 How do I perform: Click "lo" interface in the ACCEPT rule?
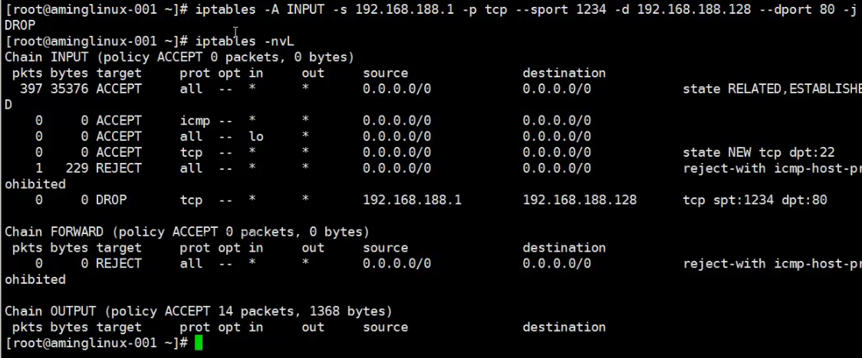coord(256,136)
